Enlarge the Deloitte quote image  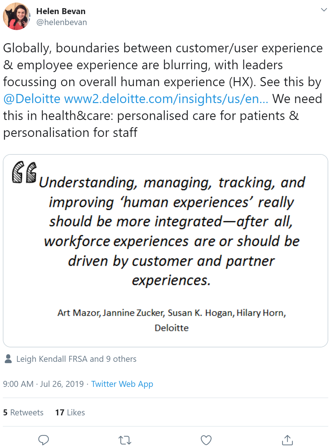[166, 251]
